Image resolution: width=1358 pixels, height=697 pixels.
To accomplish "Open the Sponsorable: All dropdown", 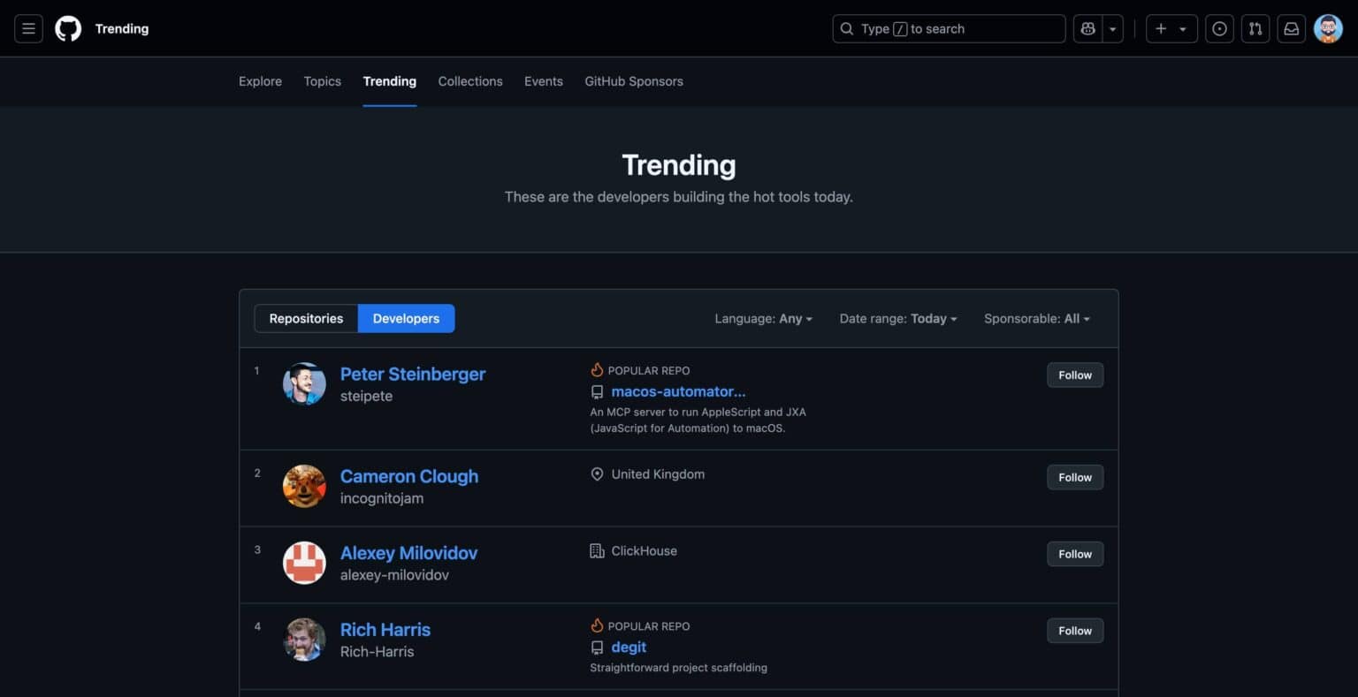I will (1036, 318).
